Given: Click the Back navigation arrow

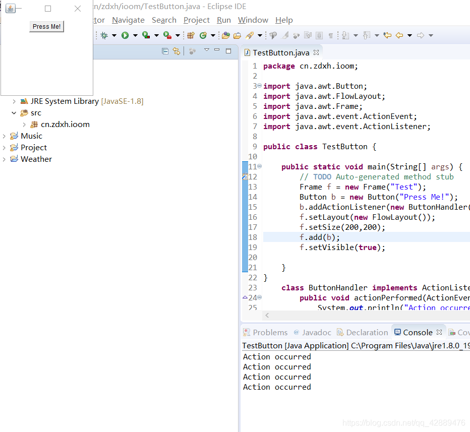Looking at the screenshot, I should [399, 35].
